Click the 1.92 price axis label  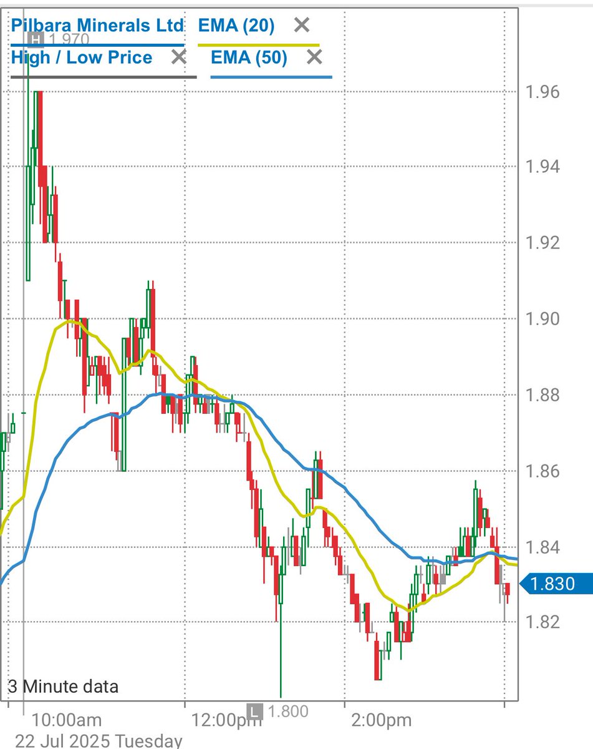tap(543, 243)
